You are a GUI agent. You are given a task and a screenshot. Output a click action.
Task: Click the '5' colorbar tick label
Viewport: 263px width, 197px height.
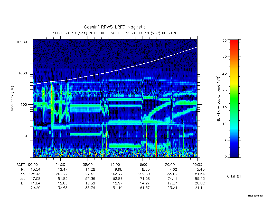click(x=225, y=141)
